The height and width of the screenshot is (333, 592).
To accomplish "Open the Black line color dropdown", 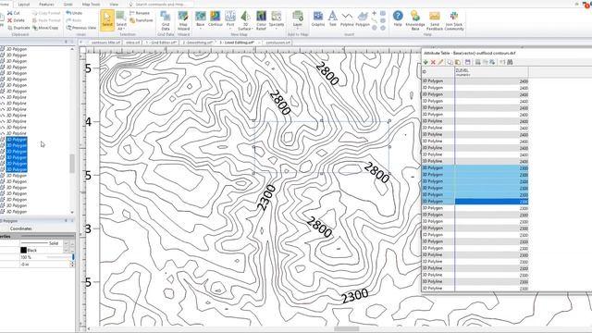I will pyautogui.click(x=66, y=250).
